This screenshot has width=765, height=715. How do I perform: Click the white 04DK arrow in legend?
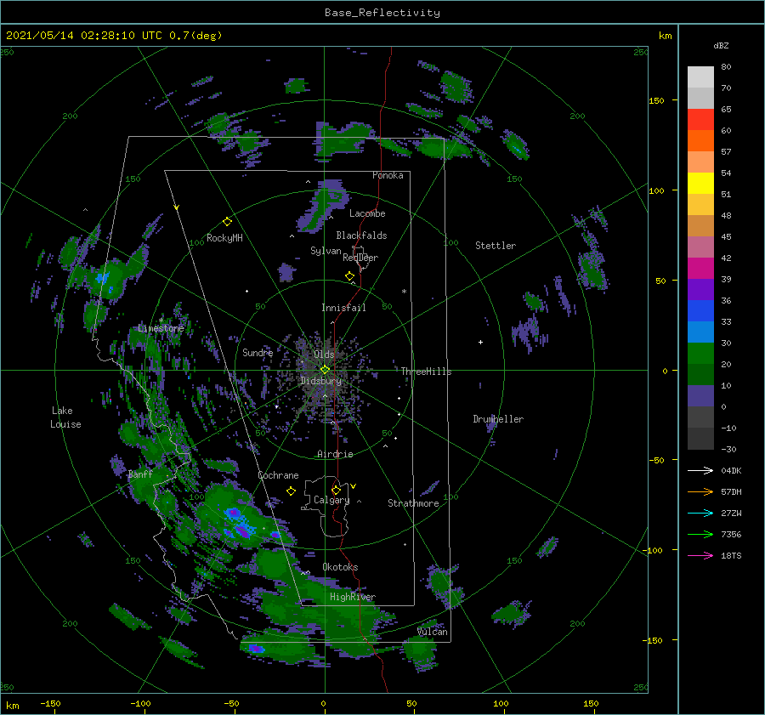pos(700,470)
